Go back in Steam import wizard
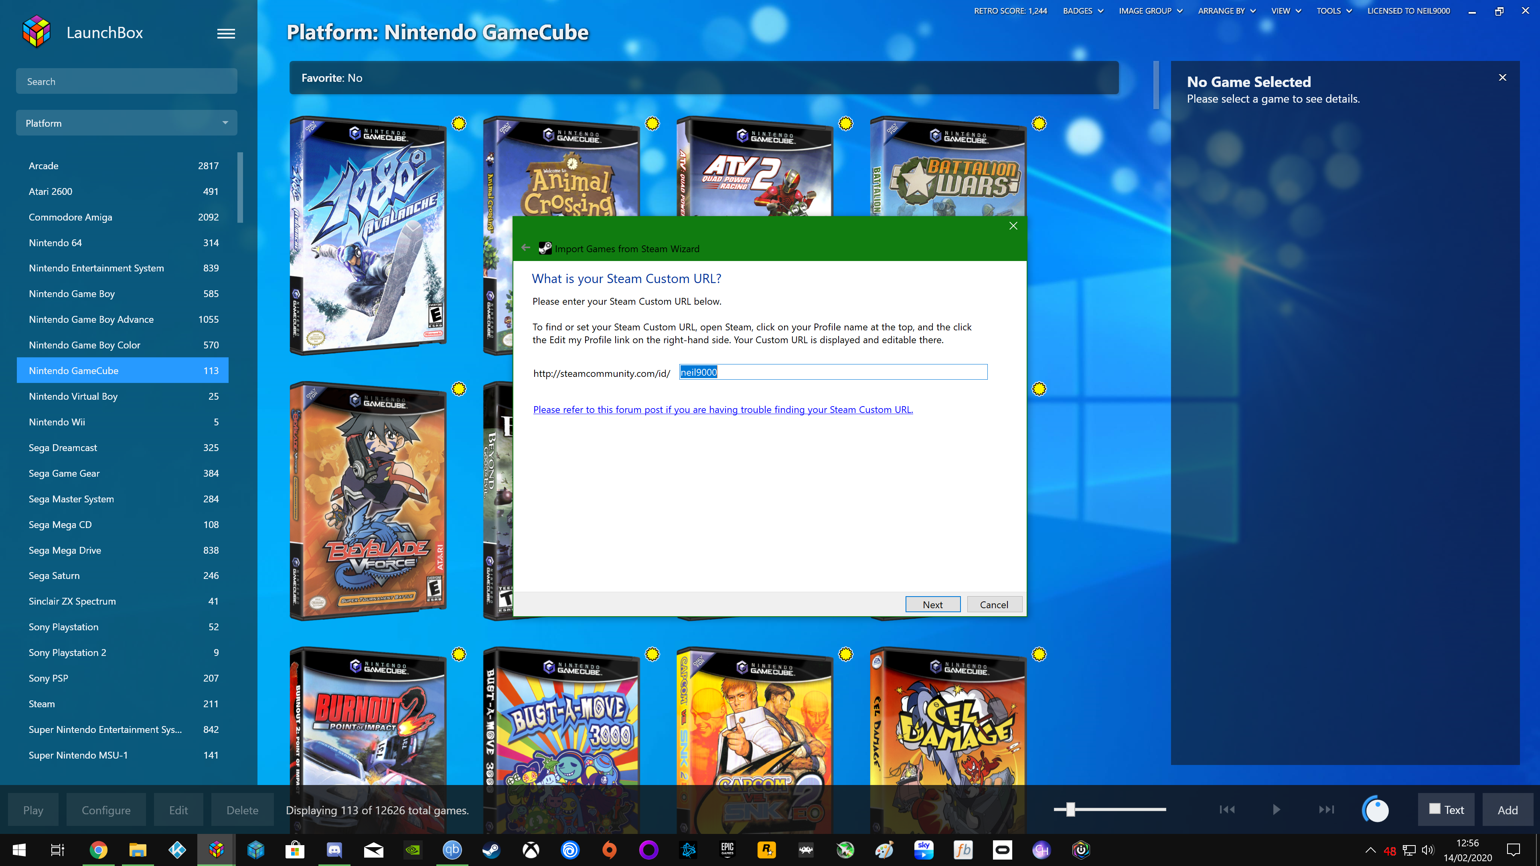The image size is (1540, 866). (x=525, y=247)
